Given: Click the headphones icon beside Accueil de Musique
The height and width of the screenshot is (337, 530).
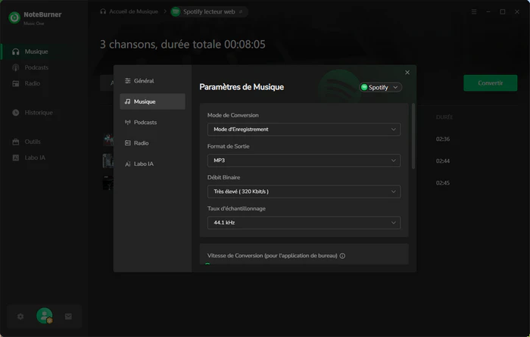Looking at the screenshot, I should pos(103,11).
